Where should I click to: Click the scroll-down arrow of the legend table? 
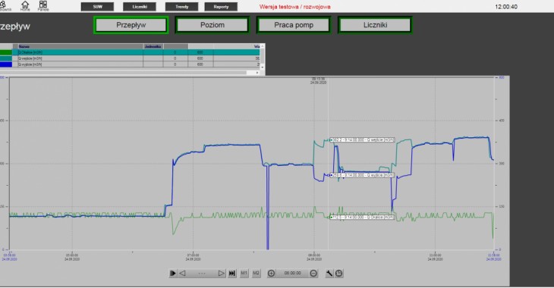click(263, 67)
